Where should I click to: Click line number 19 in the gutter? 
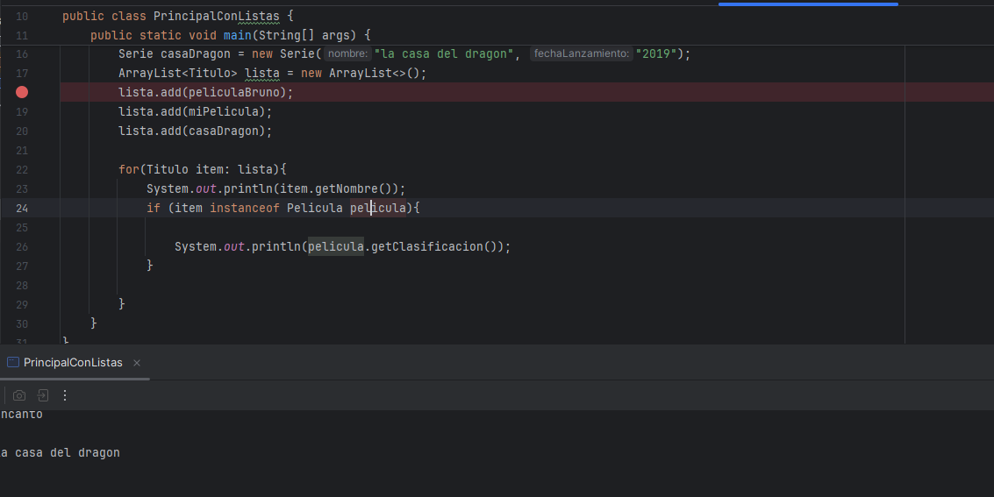click(22, 112)
